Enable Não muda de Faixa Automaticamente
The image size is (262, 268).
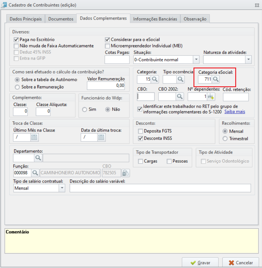[16, 46]
